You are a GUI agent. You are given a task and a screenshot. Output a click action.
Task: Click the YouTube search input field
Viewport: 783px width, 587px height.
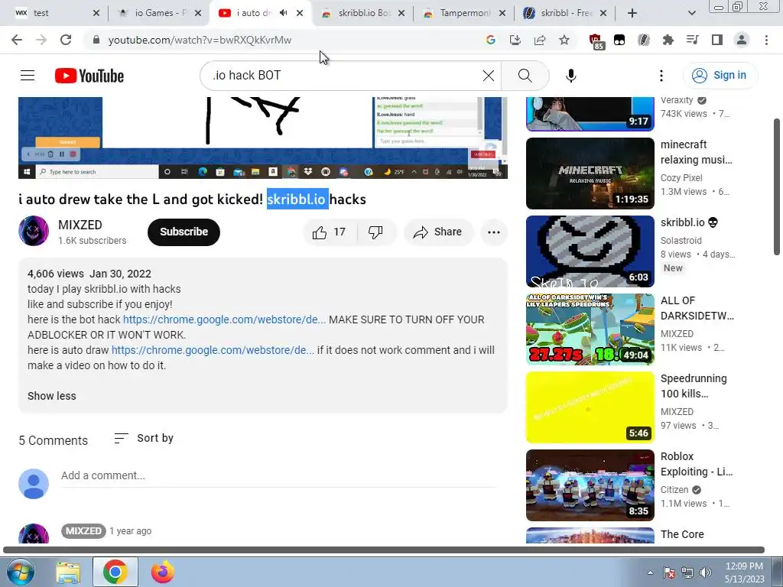click(x=345, y=76)
